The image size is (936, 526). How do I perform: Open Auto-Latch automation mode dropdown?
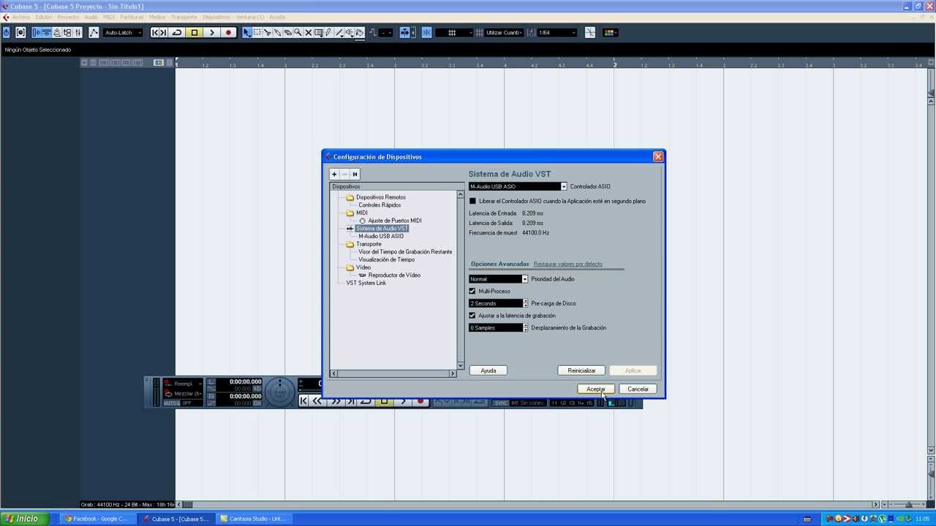click(x=123, y=33)
